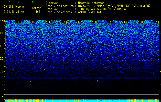Click the Ovserver label
Viewport: 161px width, 102px height.
[52, 3]
